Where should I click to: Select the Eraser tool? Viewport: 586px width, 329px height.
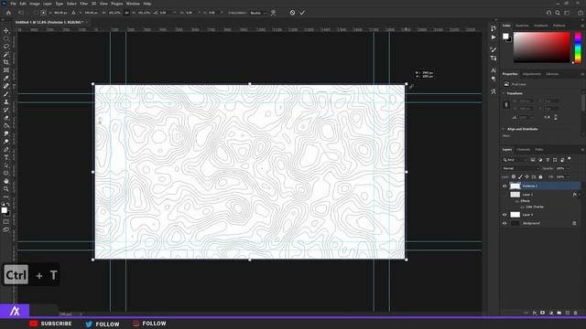6,118
